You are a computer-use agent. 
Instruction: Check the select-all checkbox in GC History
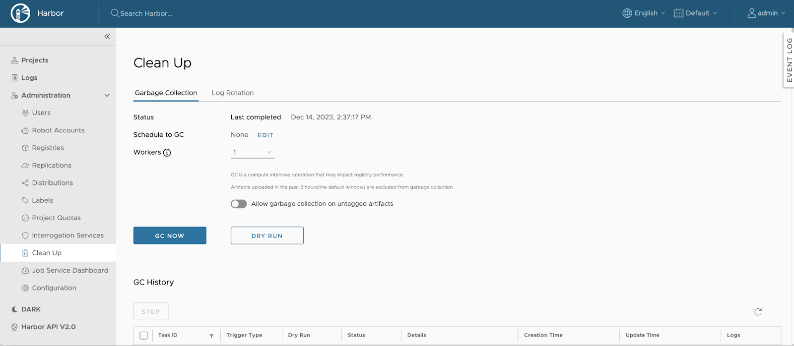[144, 336]
